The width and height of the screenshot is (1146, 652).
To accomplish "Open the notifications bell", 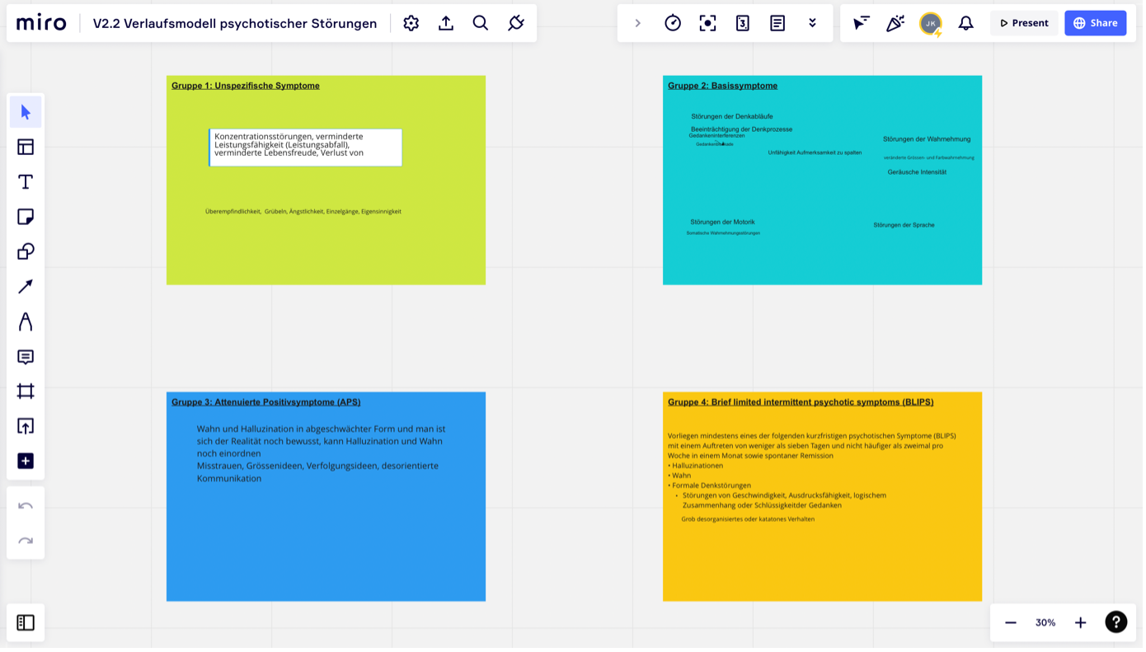I will [965, 23].
